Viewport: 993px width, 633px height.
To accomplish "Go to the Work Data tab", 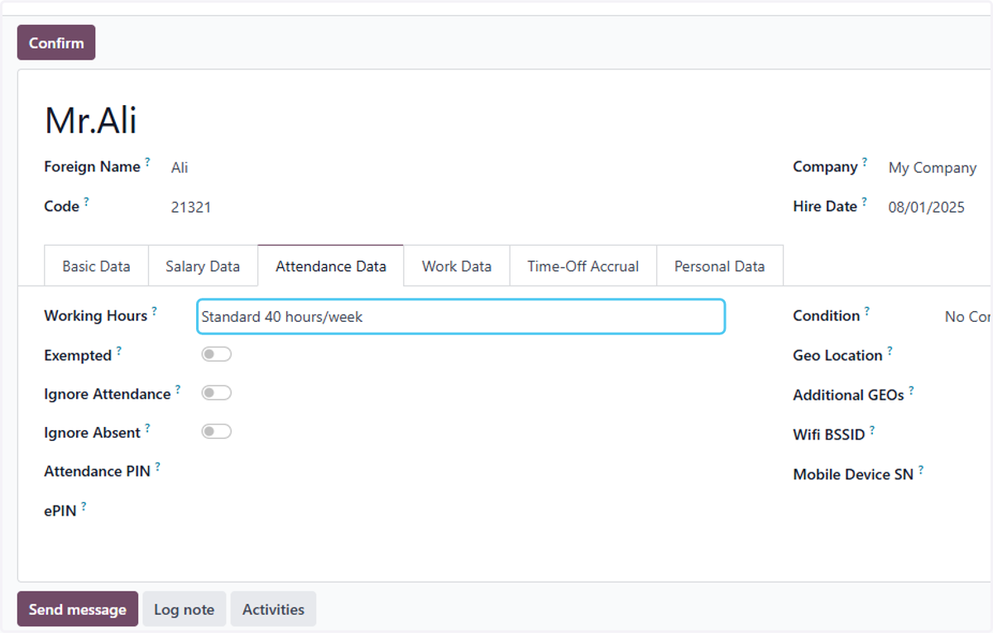I will tap(457, 266).
